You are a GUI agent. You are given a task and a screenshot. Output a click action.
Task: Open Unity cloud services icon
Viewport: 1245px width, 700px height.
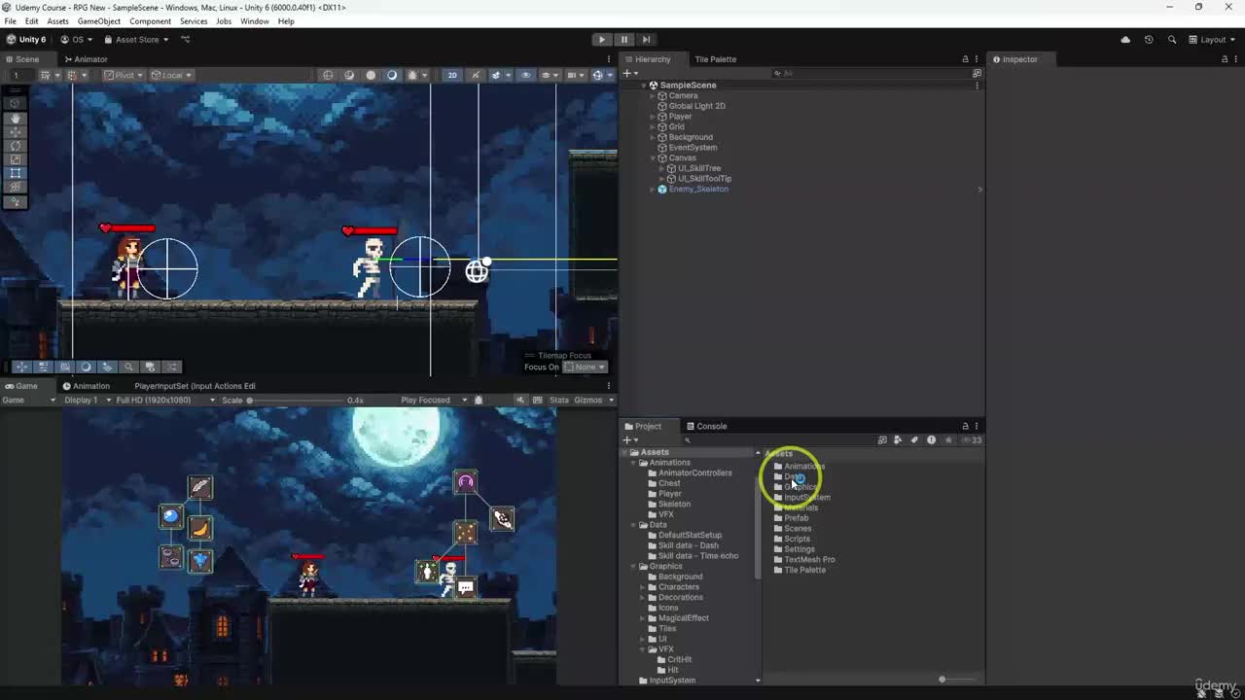point(1125,40)
